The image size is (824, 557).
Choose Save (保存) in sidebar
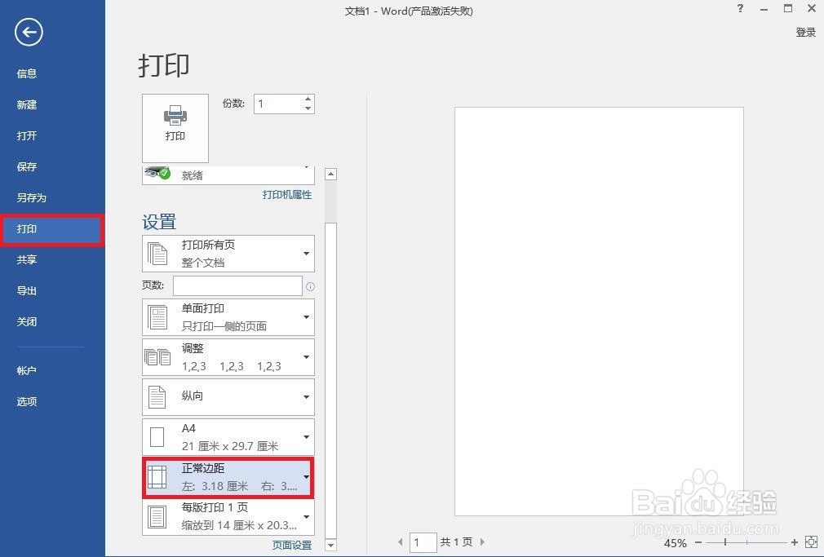tap(27, 166)
